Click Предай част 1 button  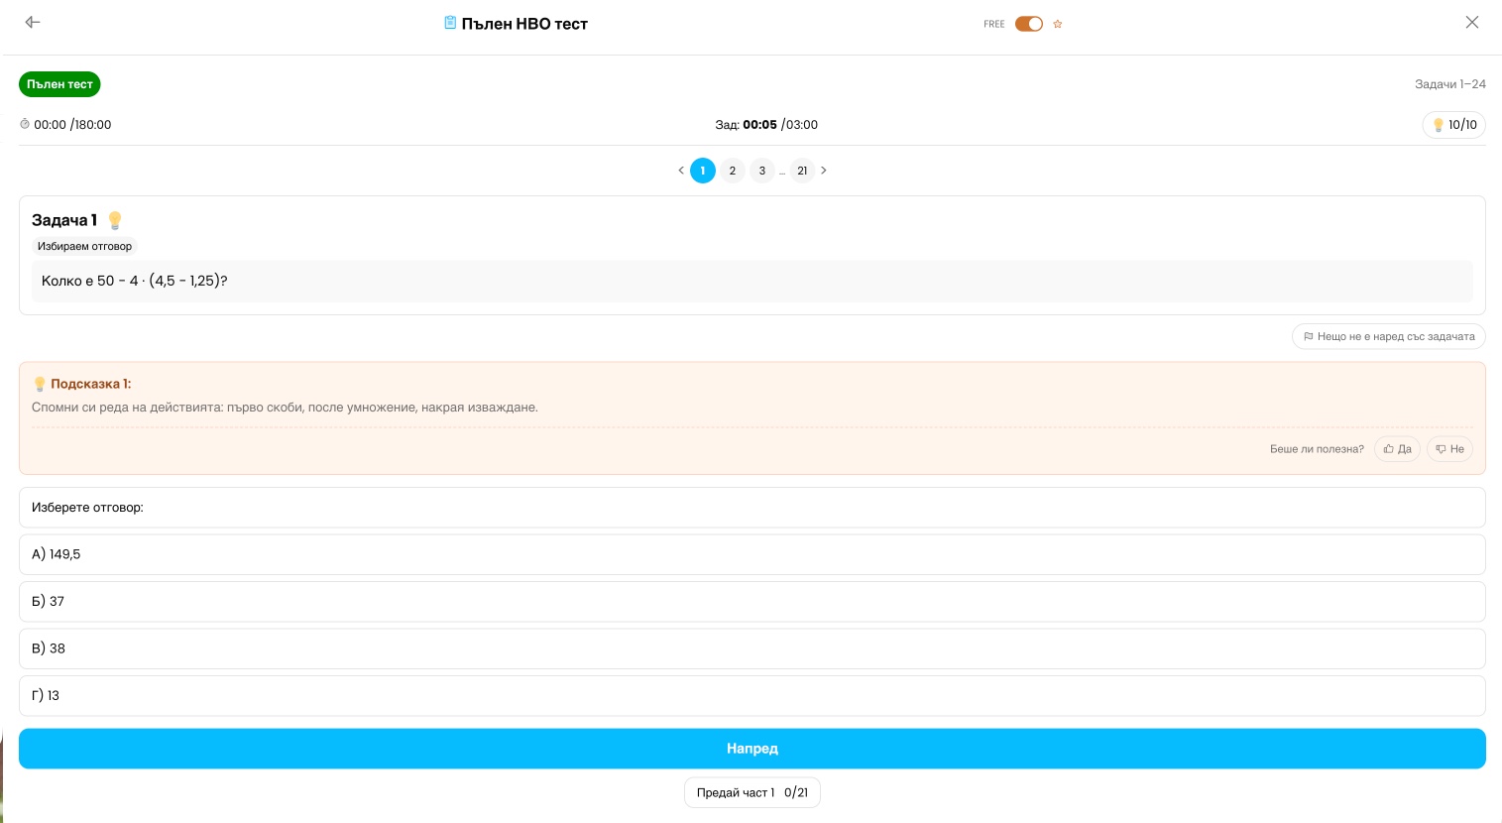coord(752,793)
